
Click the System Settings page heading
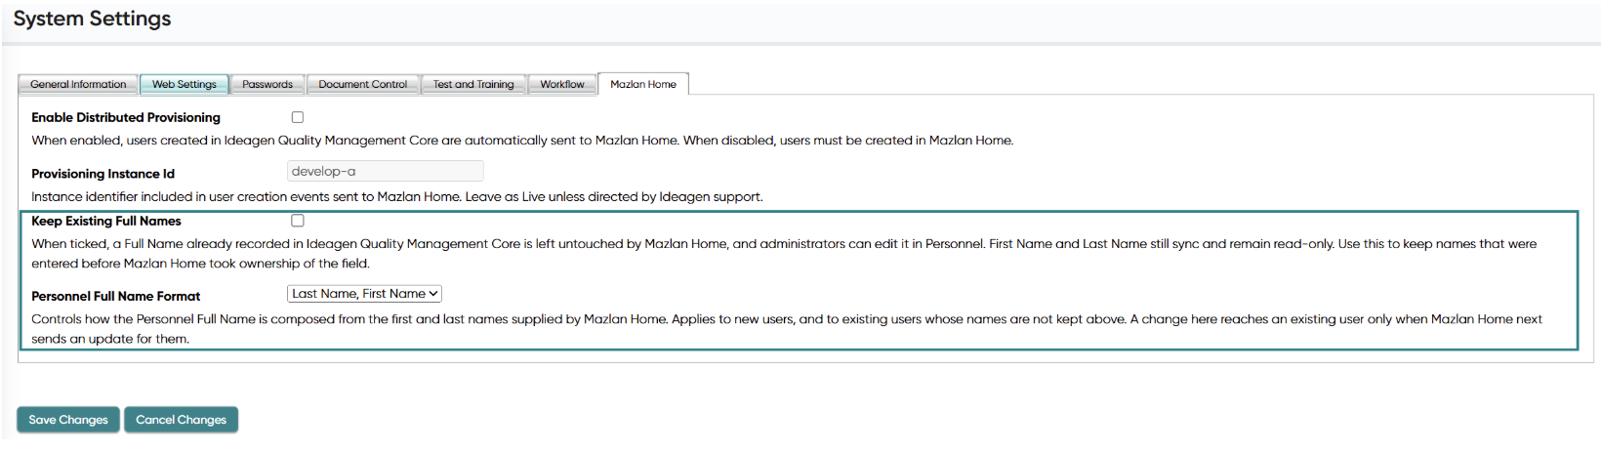click(92, 19)
